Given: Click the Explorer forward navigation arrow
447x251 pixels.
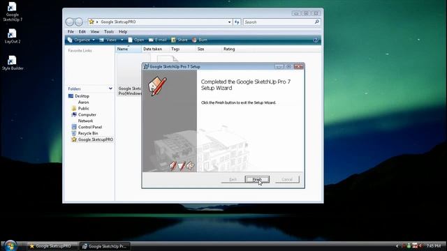Looking at the screenshot, I should pyautogui.click(x=79, y=22).
